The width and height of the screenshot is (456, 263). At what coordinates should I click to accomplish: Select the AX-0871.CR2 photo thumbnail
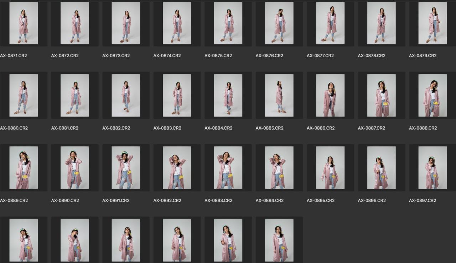[x=24, y=23]
